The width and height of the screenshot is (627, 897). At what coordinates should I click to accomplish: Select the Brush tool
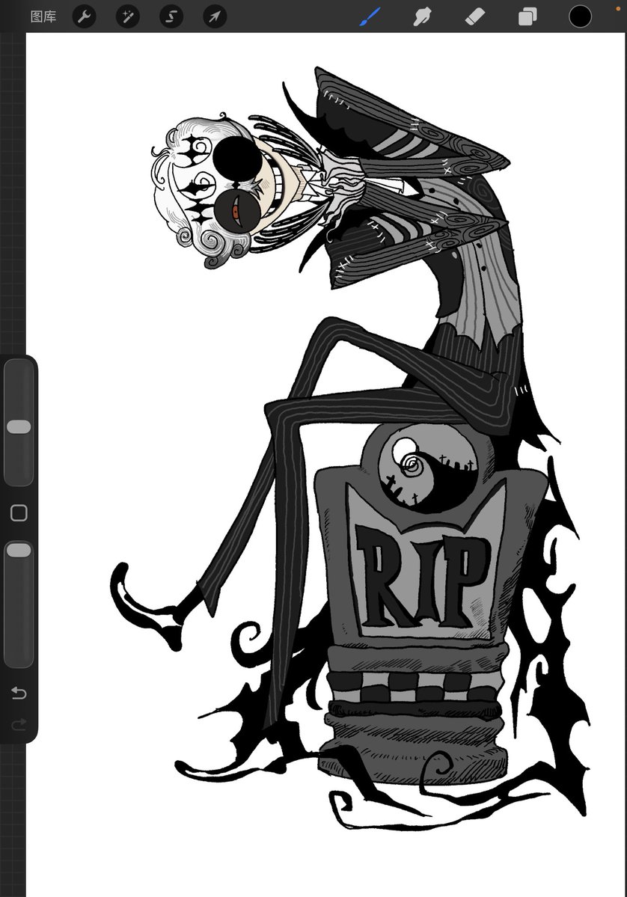click(x=370, y=16)
